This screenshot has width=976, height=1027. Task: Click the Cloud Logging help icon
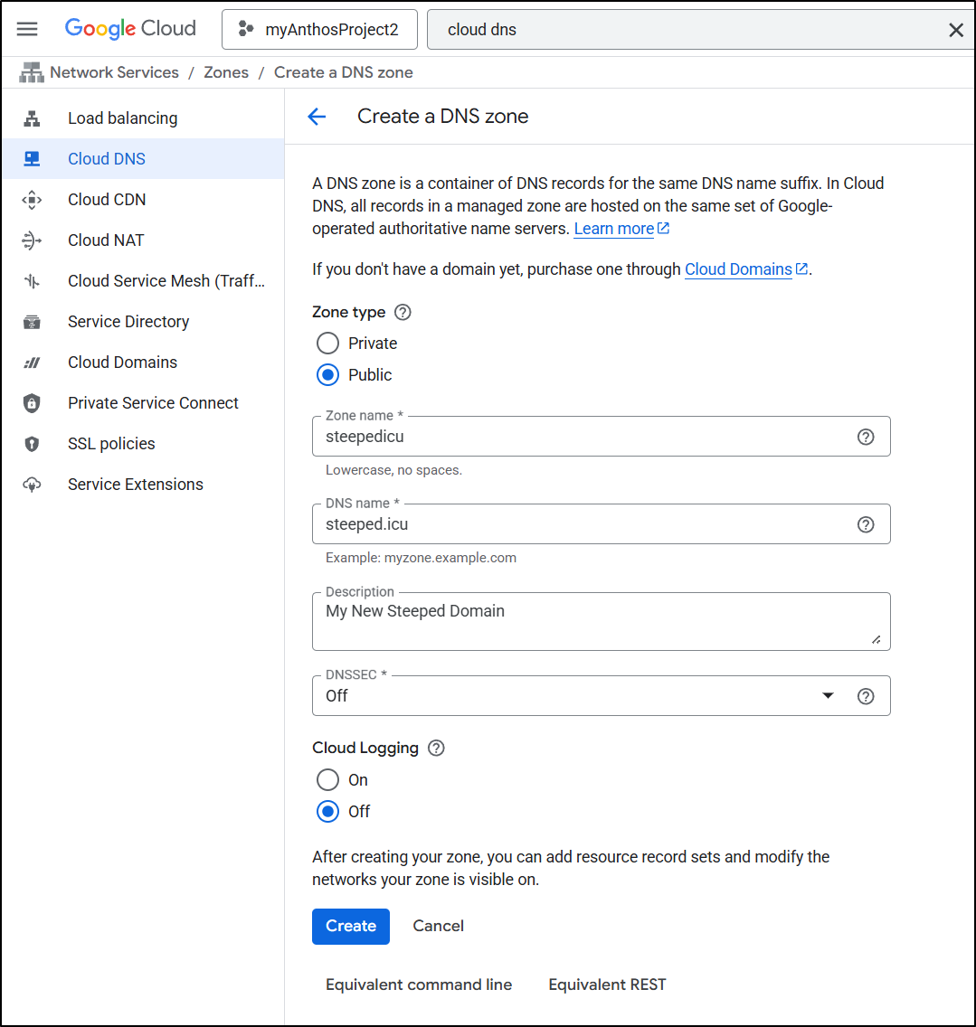(436, 748)
